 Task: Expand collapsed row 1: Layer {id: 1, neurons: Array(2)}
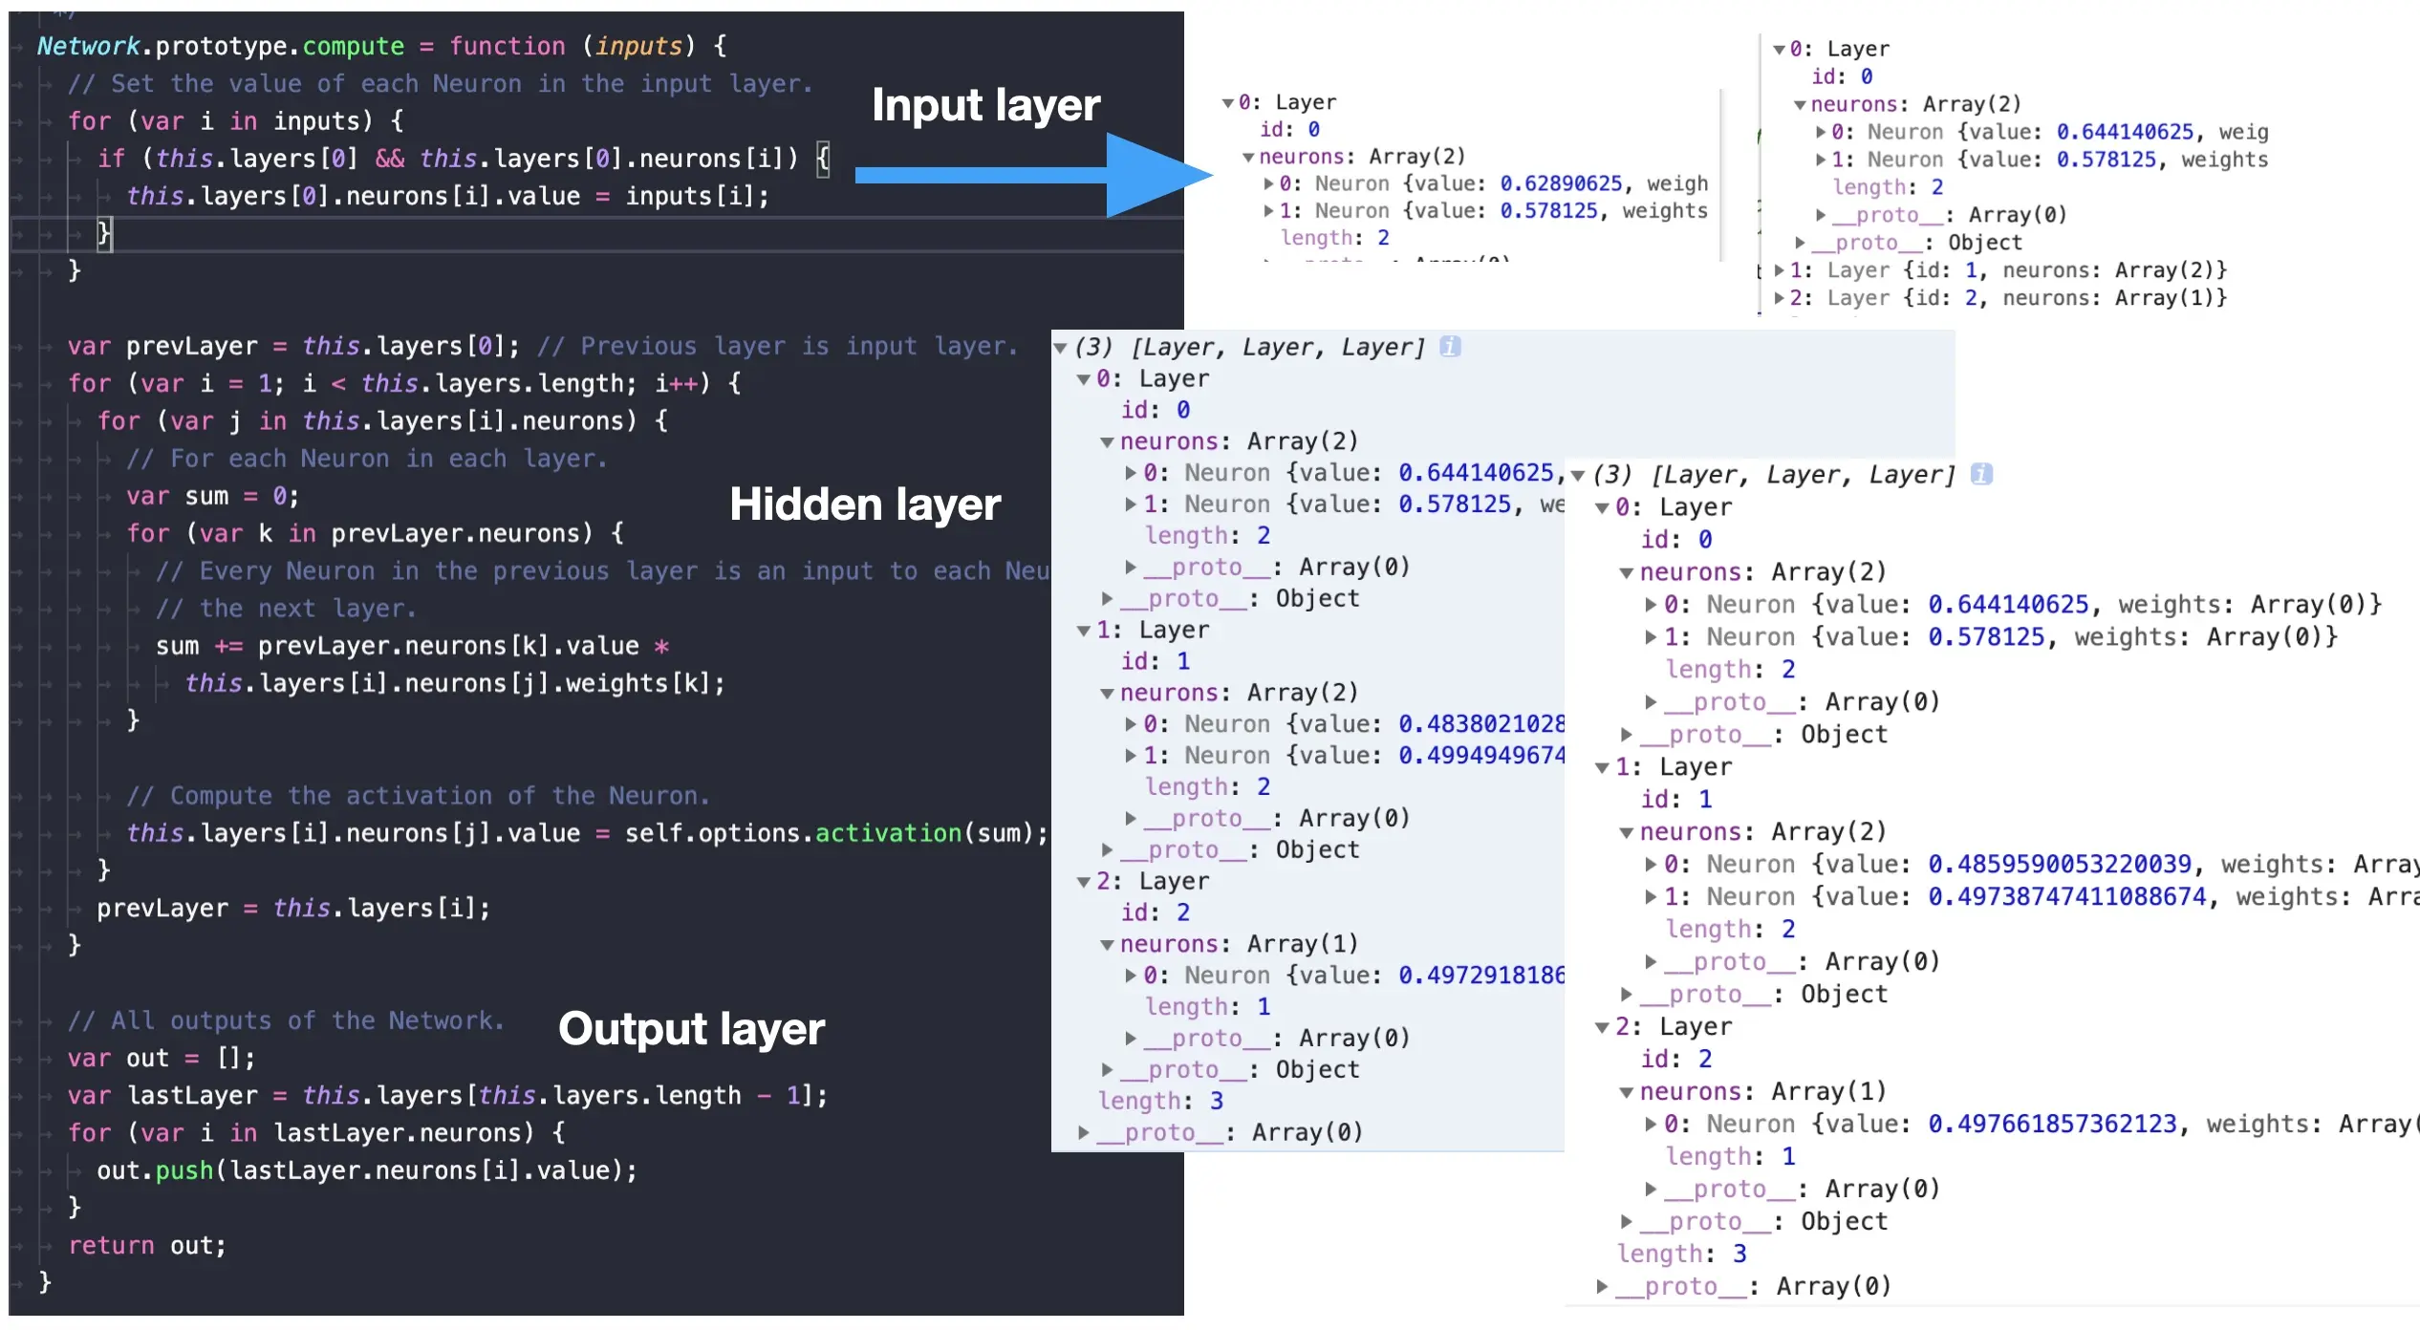[x=1779, y=270]
